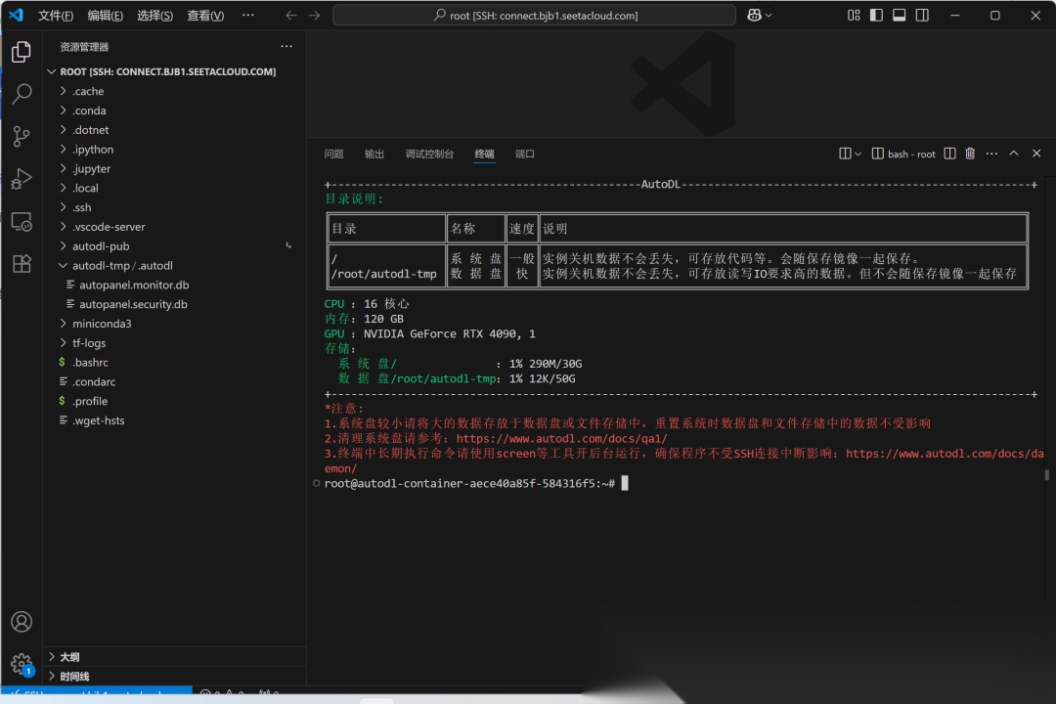Open the .profile file
The image size is (1056, 704).
click(x=174, y=401)
